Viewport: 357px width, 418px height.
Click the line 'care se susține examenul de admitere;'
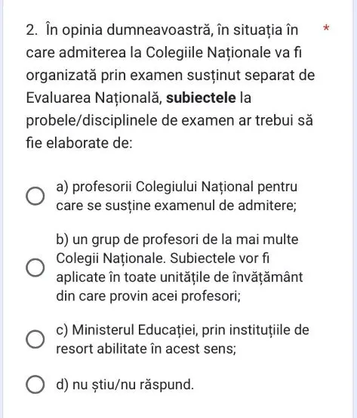(177, 206)
